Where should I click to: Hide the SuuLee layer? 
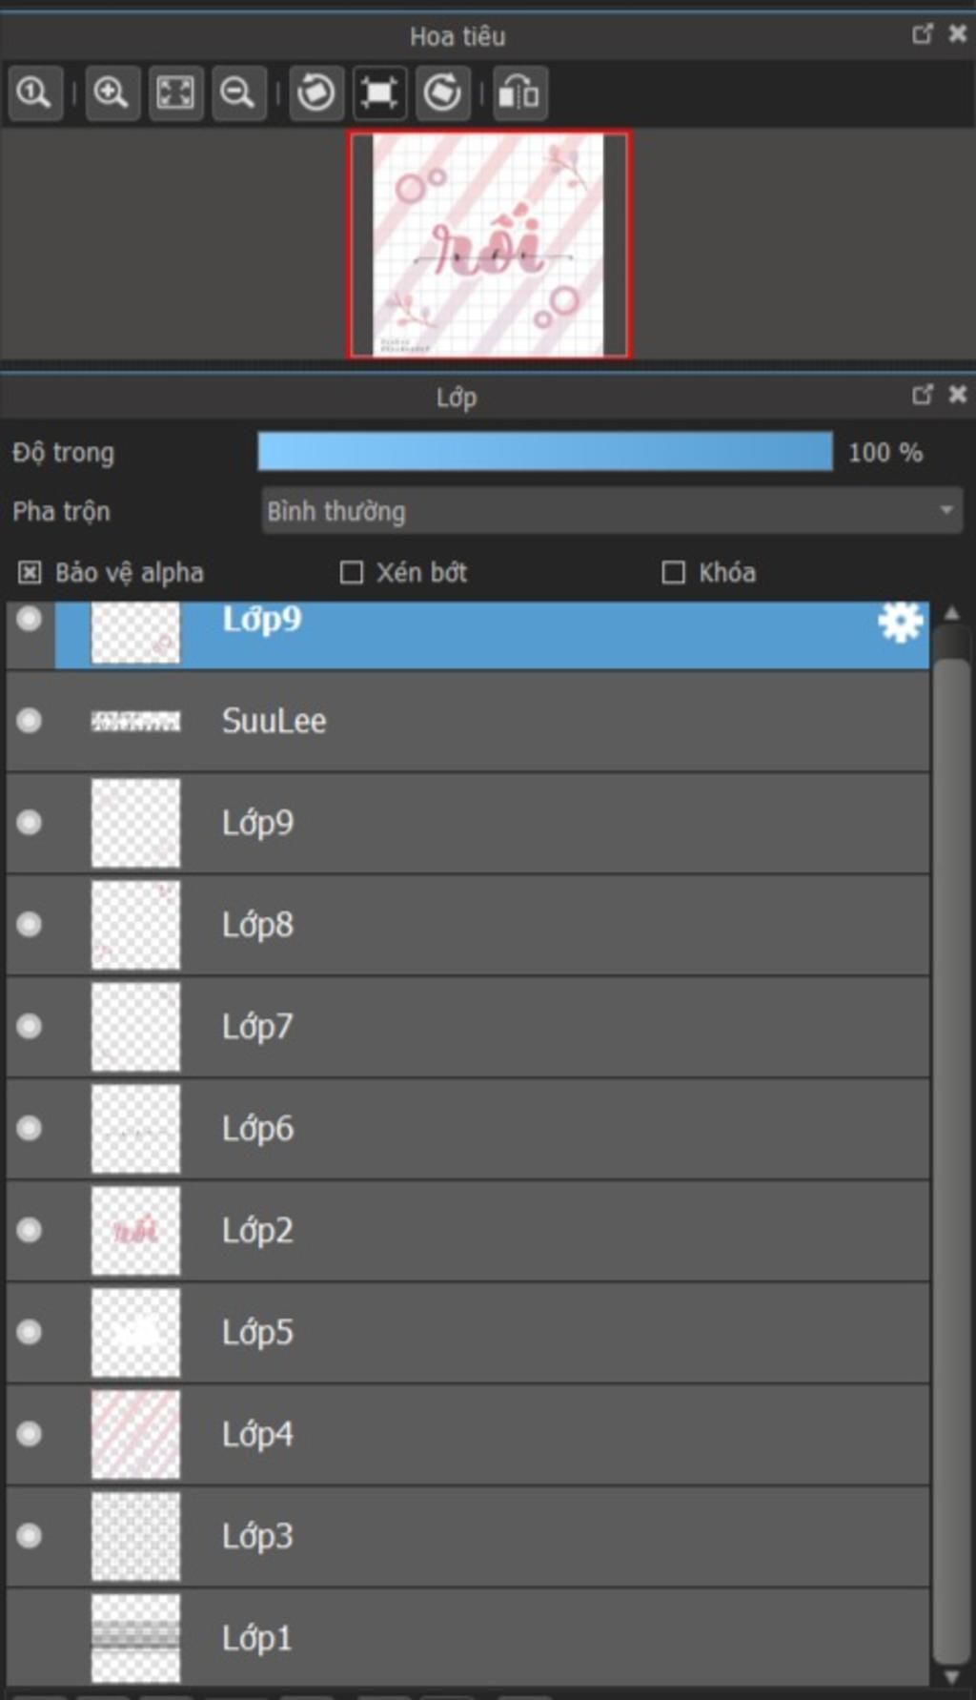click(30, 720)
